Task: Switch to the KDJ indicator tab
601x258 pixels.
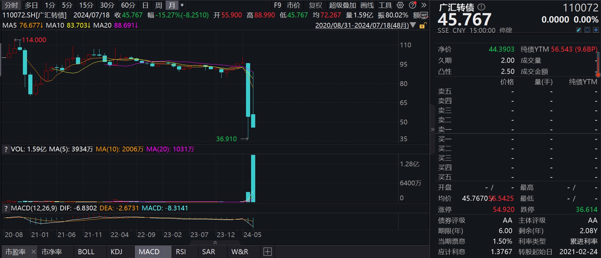Action: 116,252
